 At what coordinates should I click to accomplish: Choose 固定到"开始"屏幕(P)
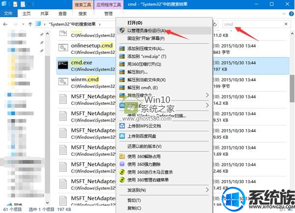click(x=163, y=38)
